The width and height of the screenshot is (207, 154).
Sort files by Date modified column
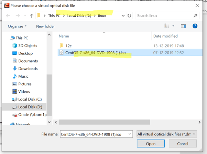coord(165,36)
